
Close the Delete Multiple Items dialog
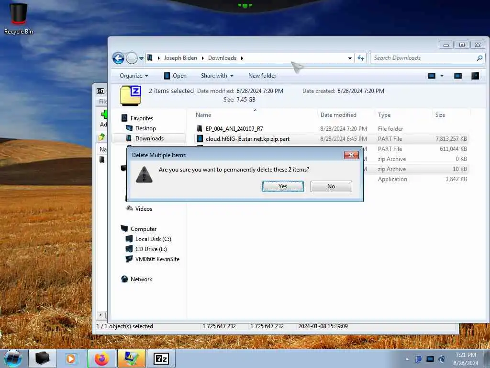pyautogui.click(x=351, y=155)
